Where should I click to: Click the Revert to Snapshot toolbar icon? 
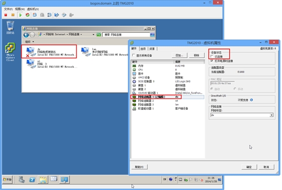tap(42, 15)
